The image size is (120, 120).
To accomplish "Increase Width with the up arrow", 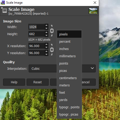I will click(47, 25).
